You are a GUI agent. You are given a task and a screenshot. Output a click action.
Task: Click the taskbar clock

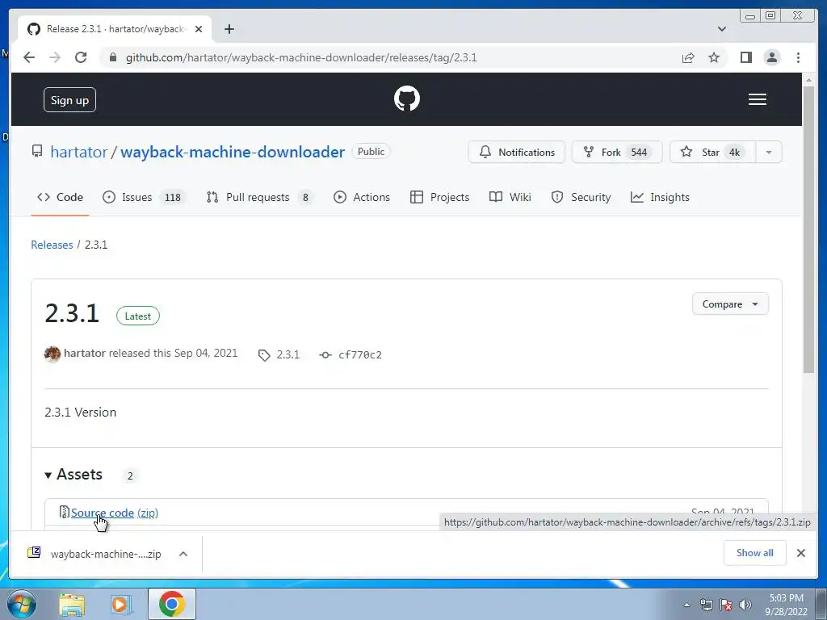pos(786,604)
